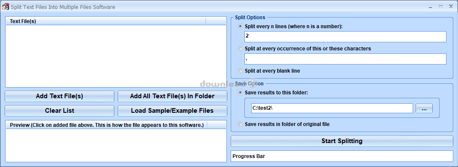Click inside the empty Text File(s) list

[x=116, y=56]
